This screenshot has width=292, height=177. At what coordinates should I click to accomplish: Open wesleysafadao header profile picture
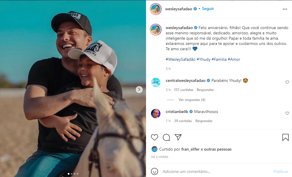(156, 9)
